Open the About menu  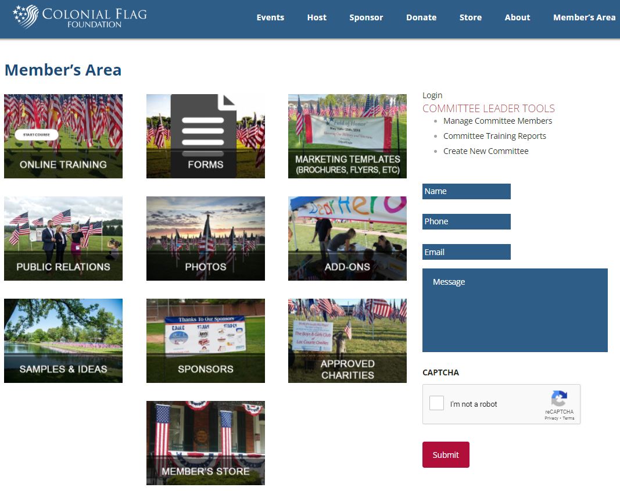[517, 17]
